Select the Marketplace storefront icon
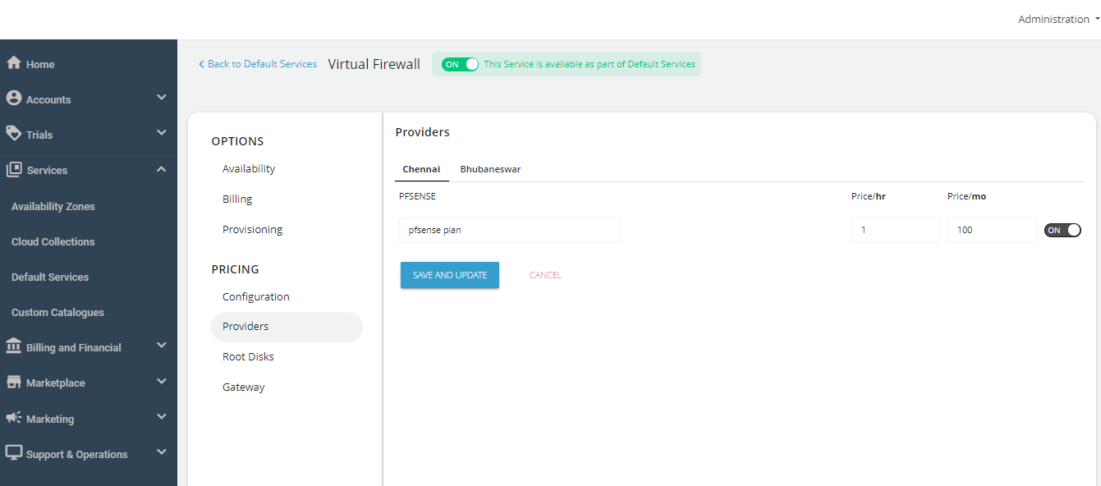The image size is (1101, 486). [13, 381]
